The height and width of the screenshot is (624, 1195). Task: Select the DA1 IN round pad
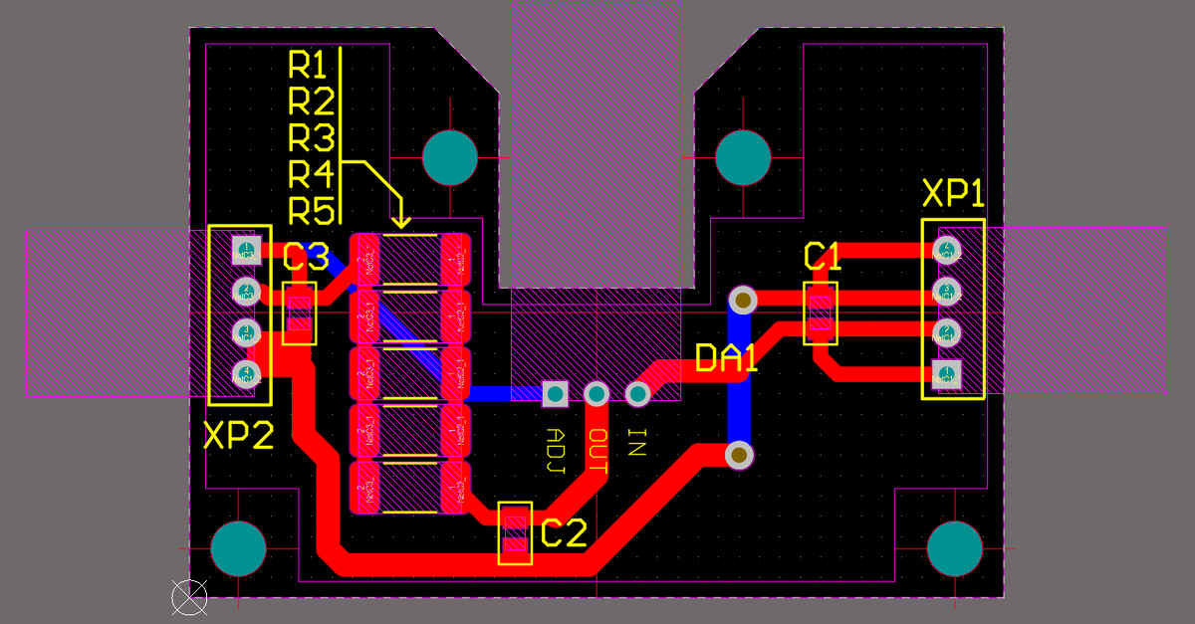[x=637, y=394]
